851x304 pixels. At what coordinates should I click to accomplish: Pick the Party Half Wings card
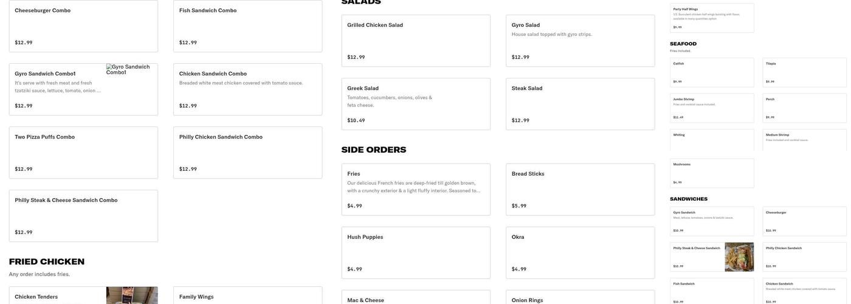click(712, 18)
